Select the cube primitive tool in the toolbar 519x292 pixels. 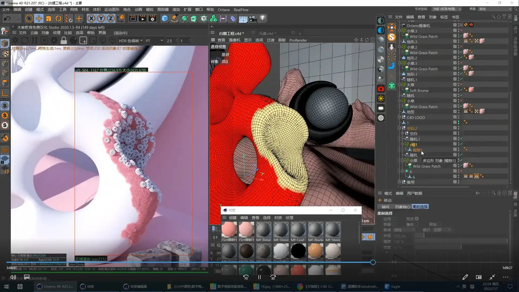165,18
